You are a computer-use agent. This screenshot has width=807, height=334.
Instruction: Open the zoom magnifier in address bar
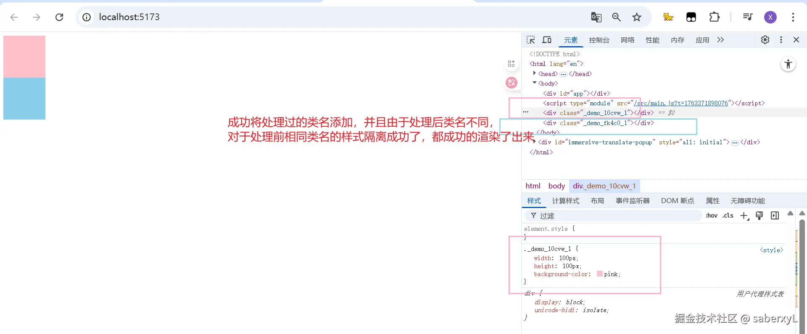[617, 17]
